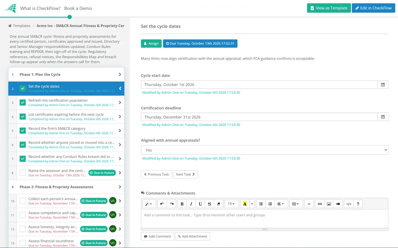The width and height of the screenshot is (398, 248).
Task: Open the insert table dropdown
Action: tap(295, 204)
